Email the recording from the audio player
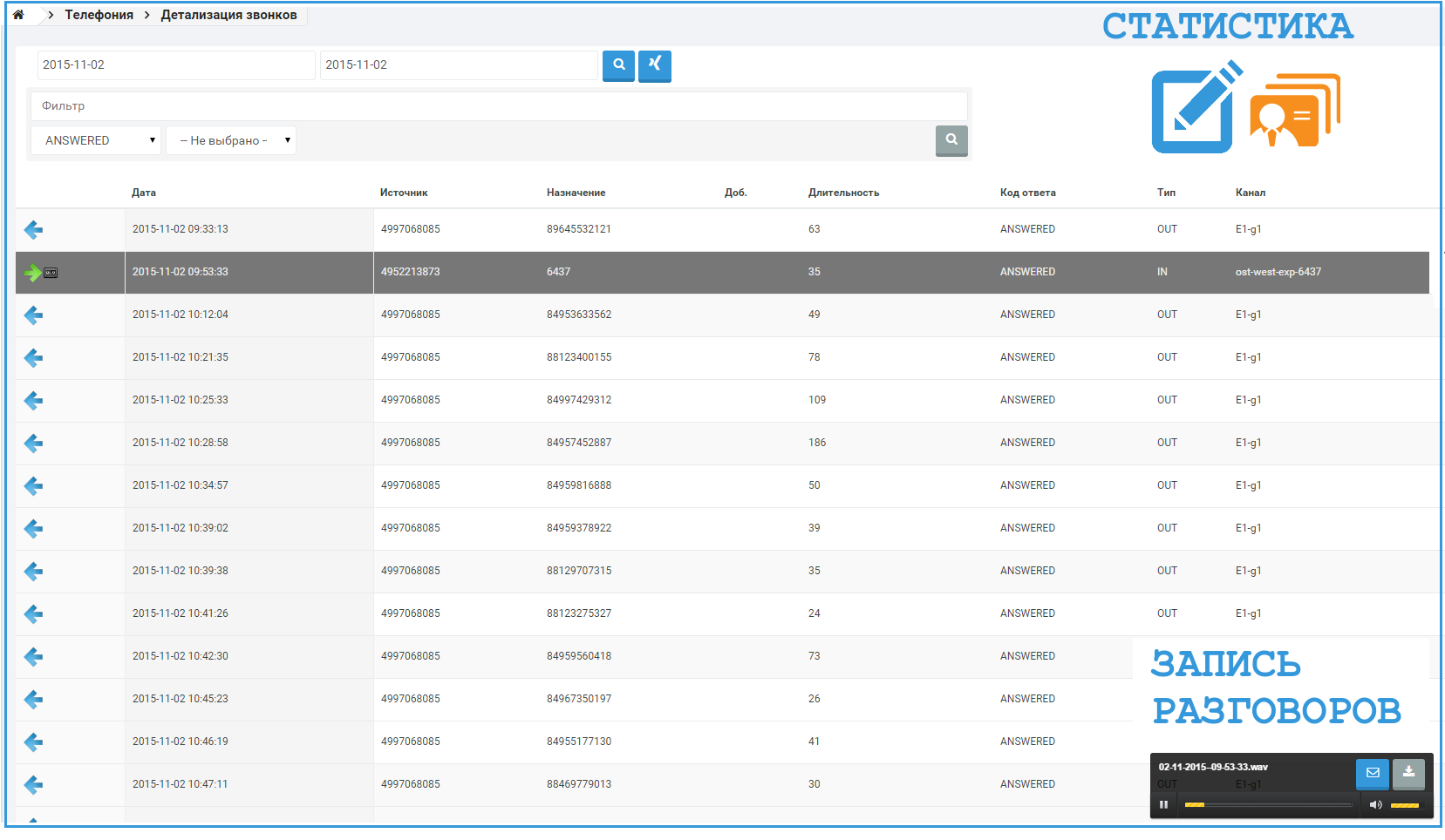1445x840 pixels. point(1373,773)
